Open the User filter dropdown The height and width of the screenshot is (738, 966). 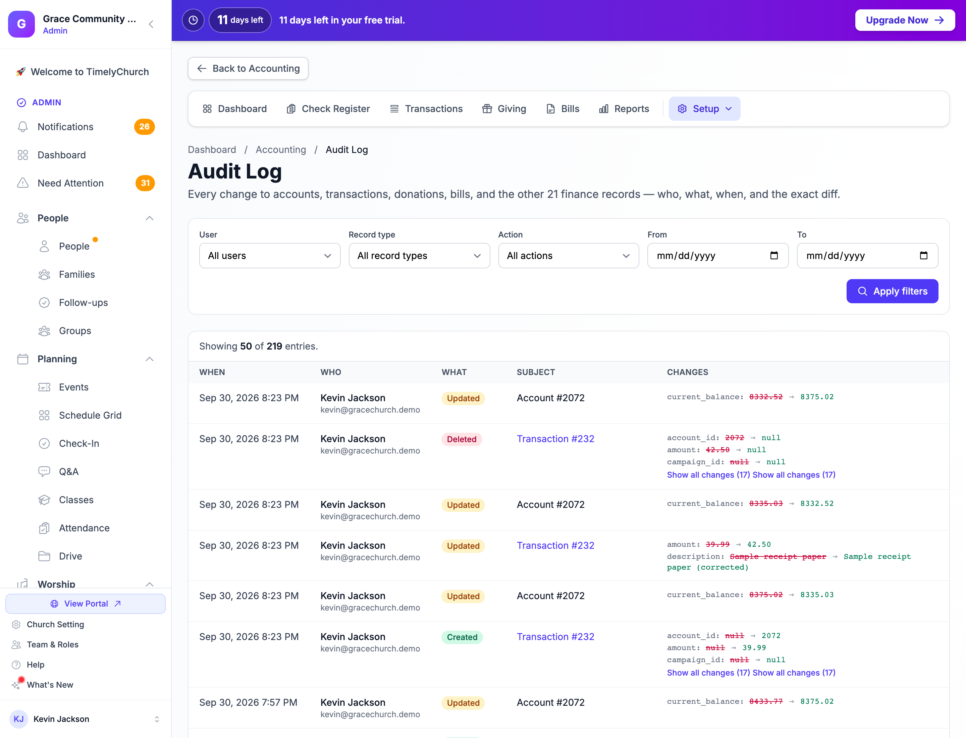click(270, 256)
